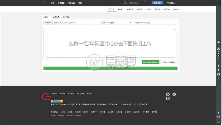This screenshot has height=125, width=222.
Task: Open 素材管理 in the sub-navigation bar
Action: pos(157,9)
